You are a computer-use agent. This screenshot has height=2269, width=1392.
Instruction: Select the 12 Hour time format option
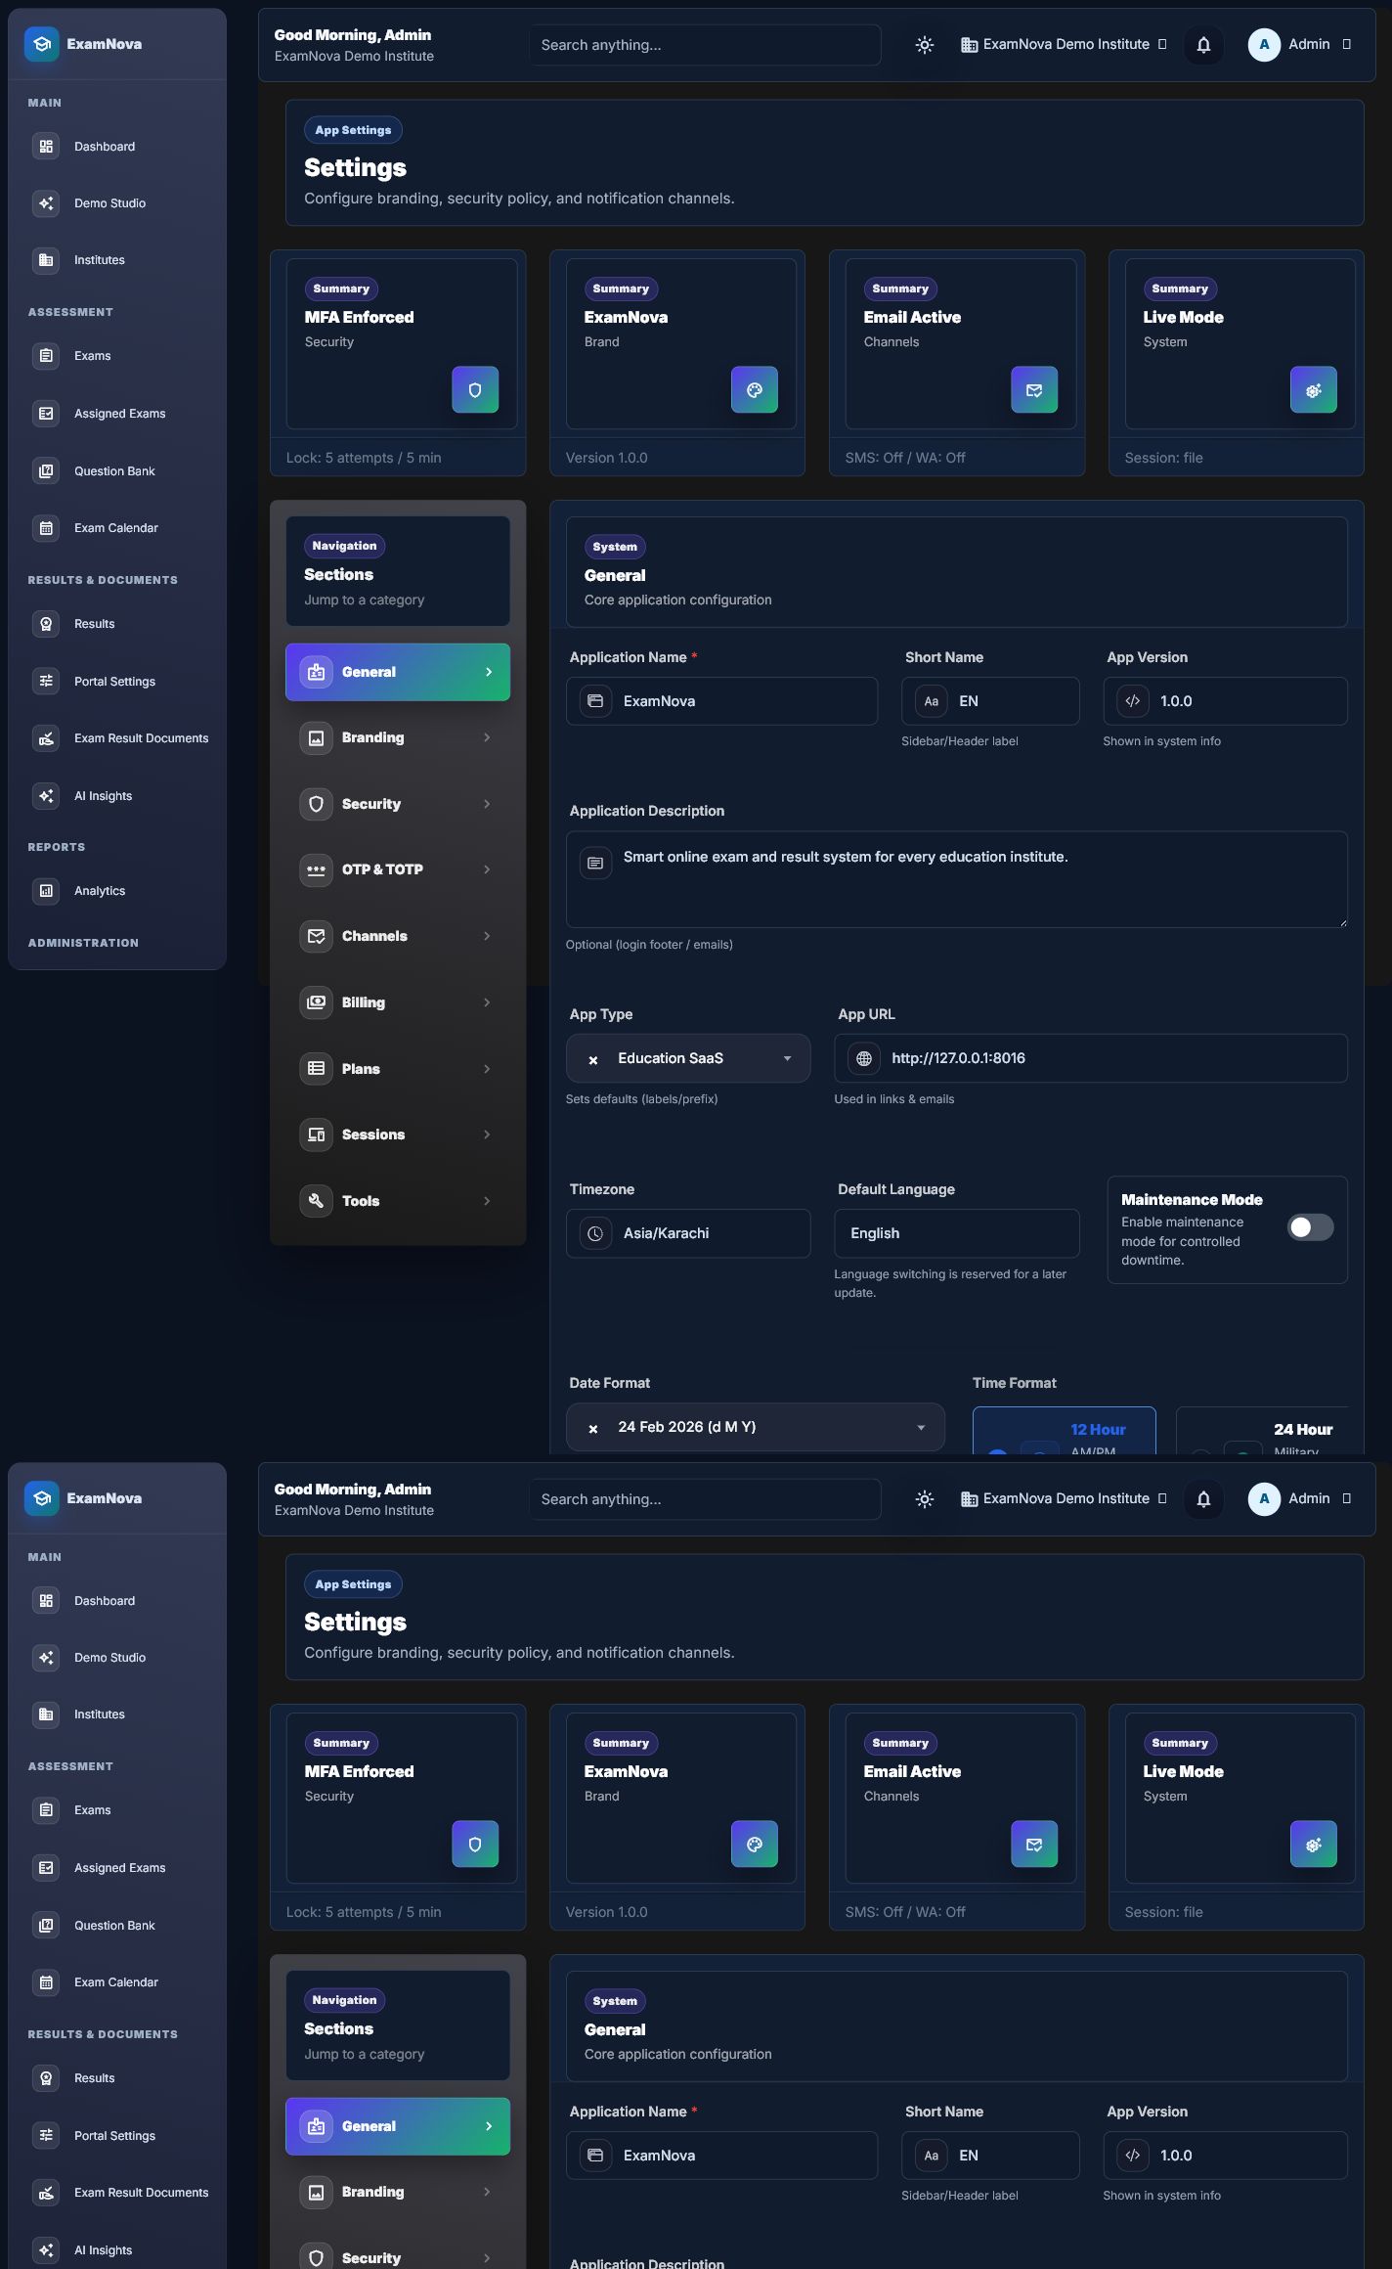(1065, 1430)
